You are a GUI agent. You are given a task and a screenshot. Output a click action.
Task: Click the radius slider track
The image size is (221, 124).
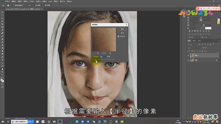(108, 60)
